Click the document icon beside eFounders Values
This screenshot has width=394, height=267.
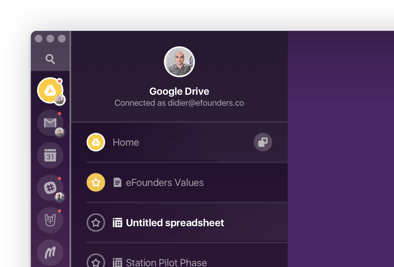117,182
